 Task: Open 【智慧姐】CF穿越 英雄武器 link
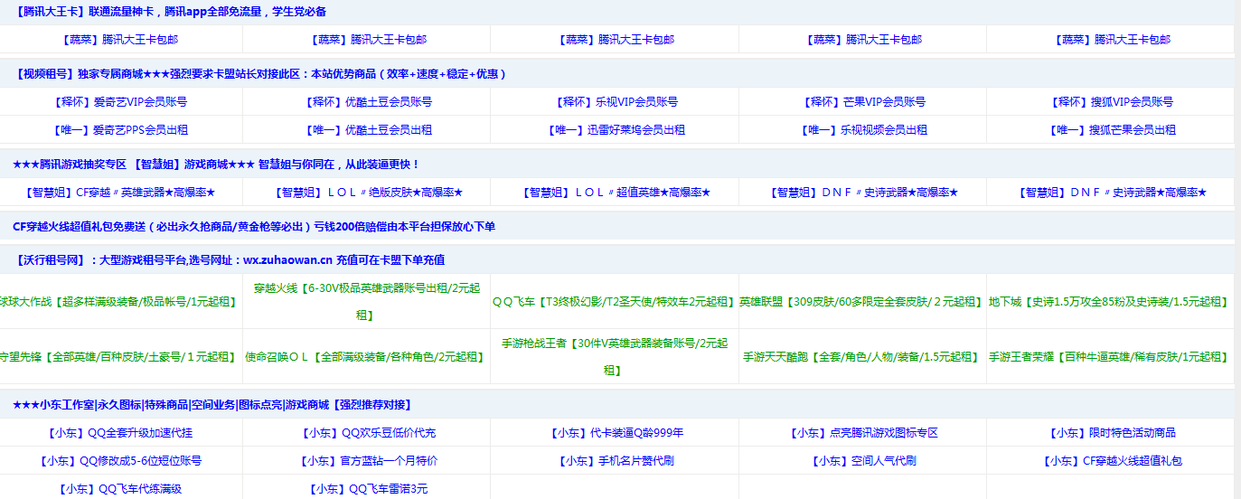coord(121,193)
